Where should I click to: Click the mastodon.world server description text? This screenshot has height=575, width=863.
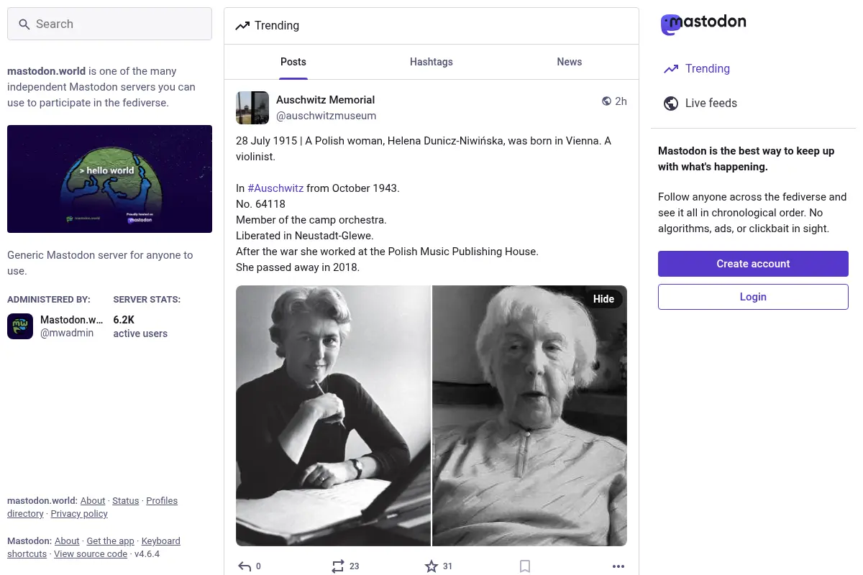tap(101, 87)
